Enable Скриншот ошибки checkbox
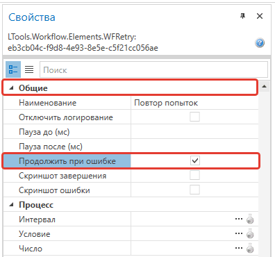The image size is (275, 257). click(194, 190)
